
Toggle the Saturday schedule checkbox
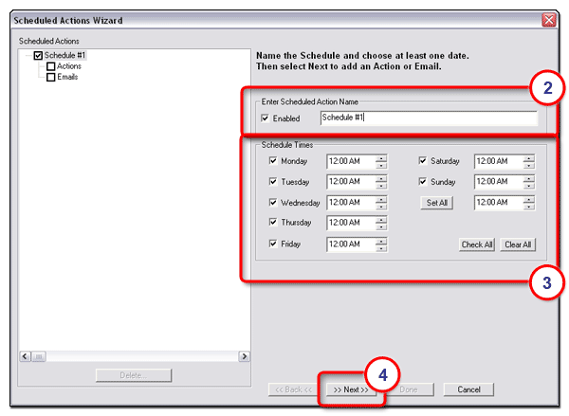point(423,161)
